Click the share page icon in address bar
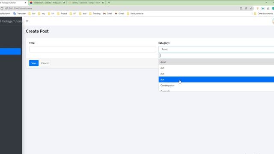Viewport: 274px width, 154px height. (241, 9)
